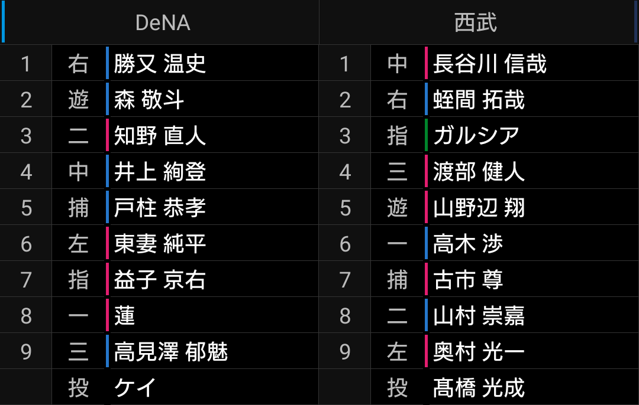Screen dimensions: 639x405
Task: Open first baseman 蓮 entry
Action: point(124,315)
